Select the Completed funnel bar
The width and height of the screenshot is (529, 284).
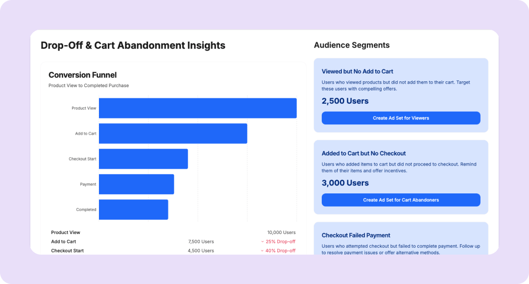pyautogui.click(x=133, y=210)
